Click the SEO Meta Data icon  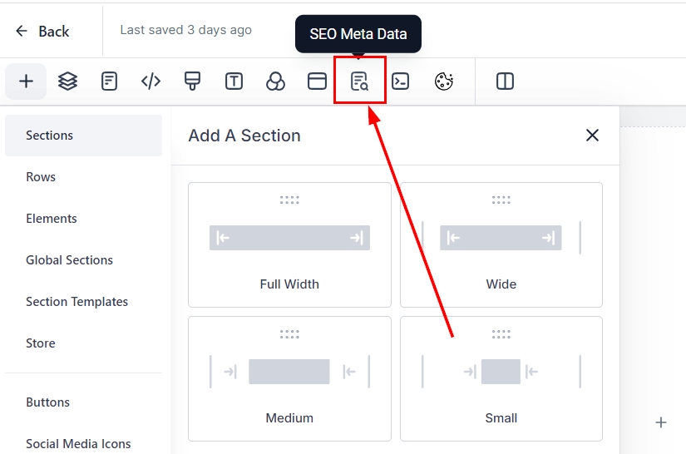tap(359, 81)
